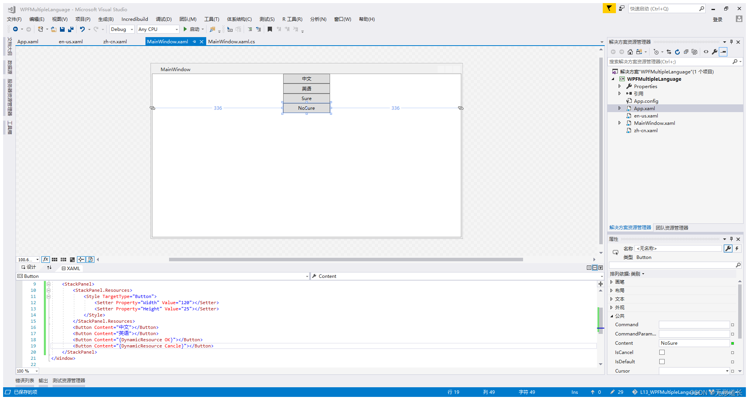The image size is (749, 400).
Task: Open the Cursor property dropdown
Action: click(x=694, y=371)
